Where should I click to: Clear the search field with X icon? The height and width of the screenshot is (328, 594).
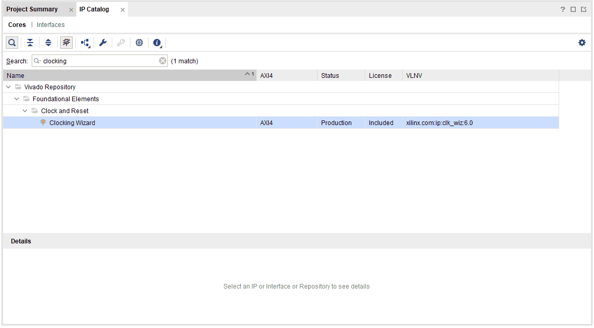(163, 61)
